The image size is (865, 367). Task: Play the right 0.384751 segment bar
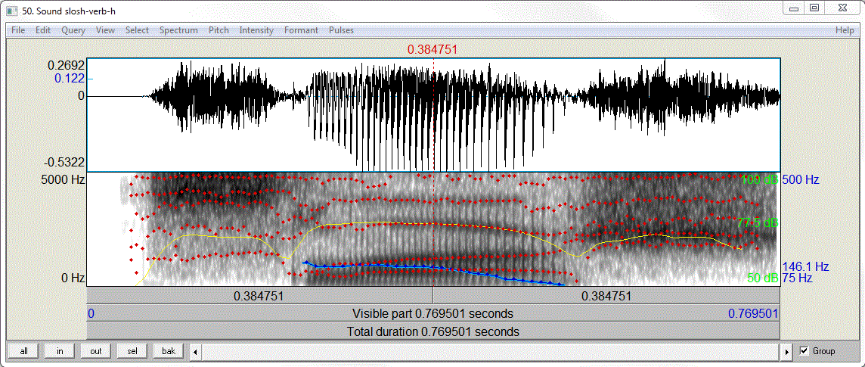(x=606, y=296)
